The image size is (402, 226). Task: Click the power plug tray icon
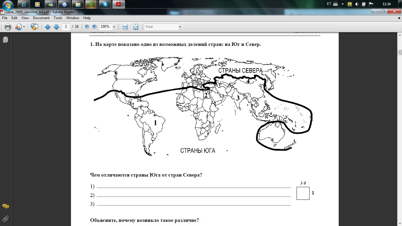pos(364,4)
